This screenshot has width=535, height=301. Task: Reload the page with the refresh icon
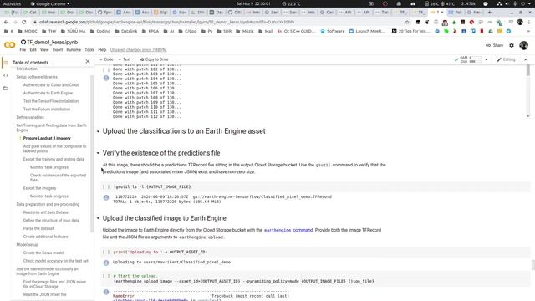pyautogui.click(x=24, y=22)
